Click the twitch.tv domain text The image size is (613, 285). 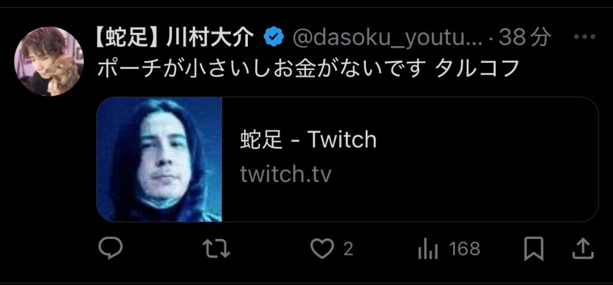coord(286,174)
